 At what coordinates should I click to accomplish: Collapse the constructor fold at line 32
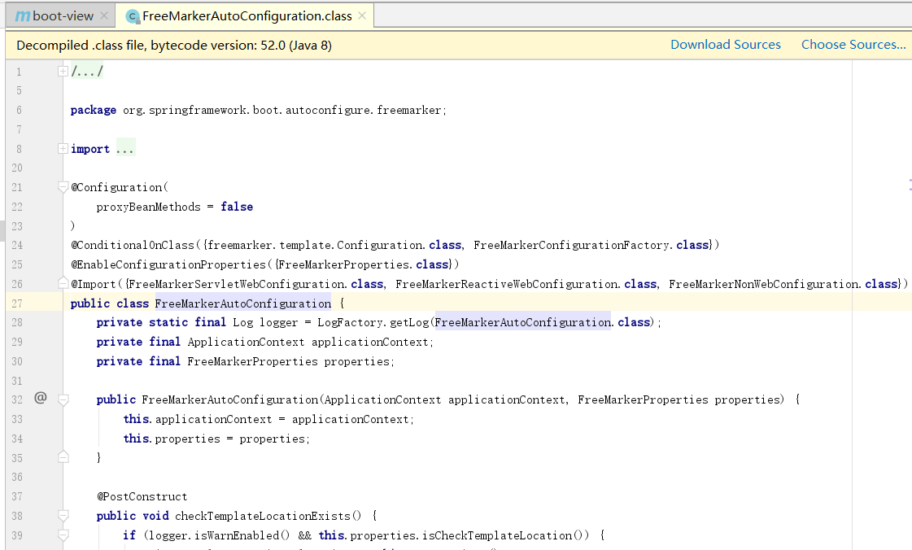coord(63,399)
